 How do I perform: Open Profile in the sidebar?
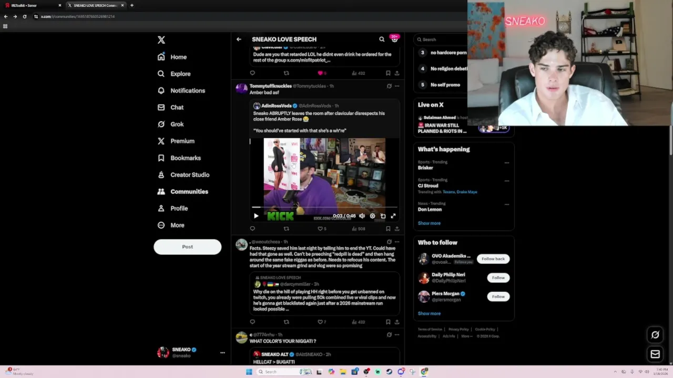[x=172, y=208]
